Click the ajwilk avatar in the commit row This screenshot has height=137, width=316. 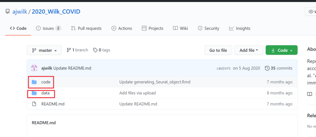tap(34, 68)
